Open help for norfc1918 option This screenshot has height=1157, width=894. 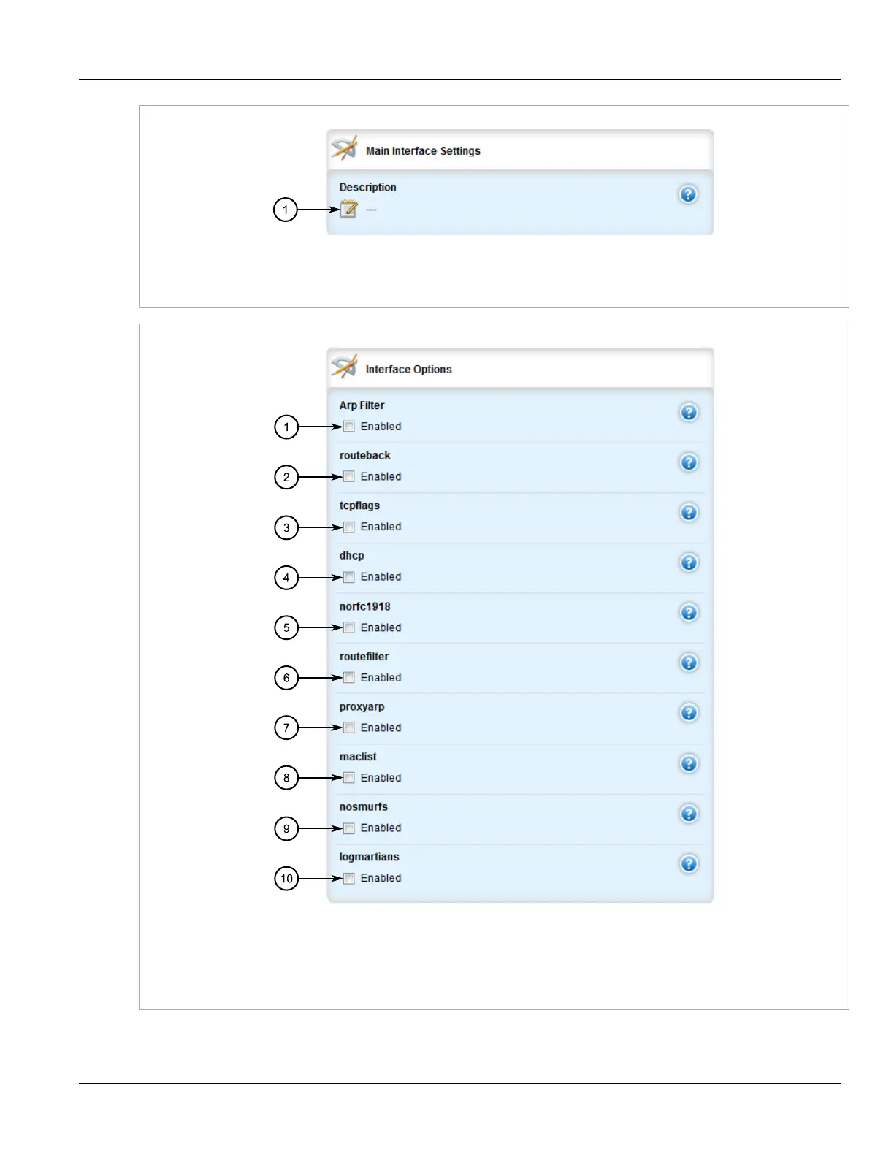pos(688,613)
